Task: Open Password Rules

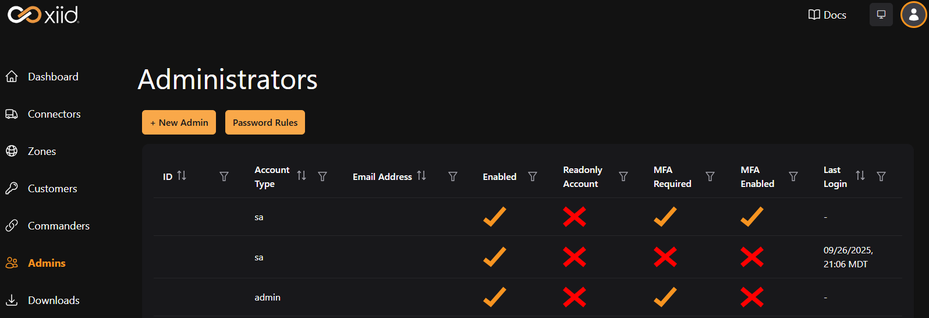Action: (x=265, y=122)
